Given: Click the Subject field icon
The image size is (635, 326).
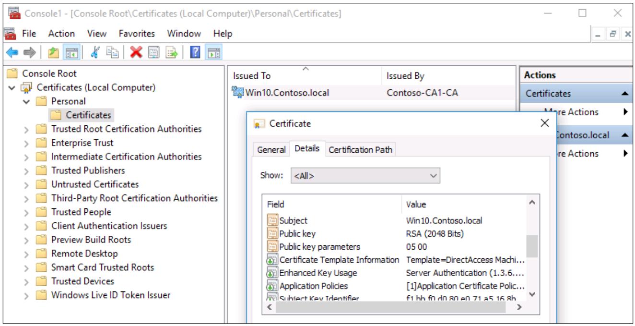Looking at the screenshot, I should point(272,220).
